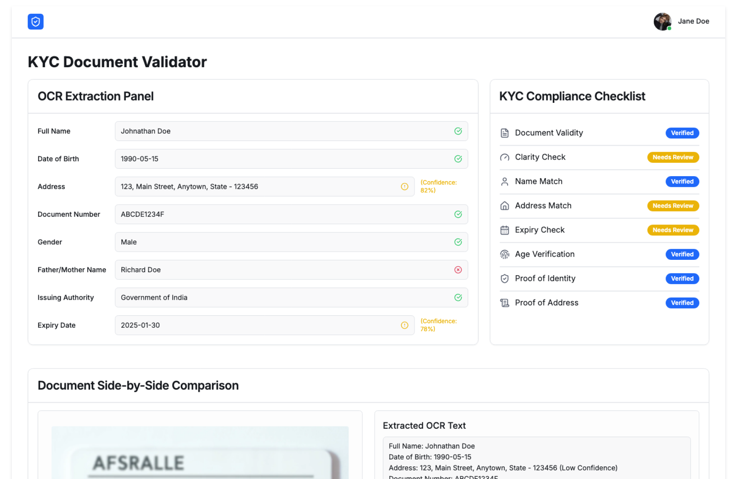The image size is (737, 479).
Task: Click the Full Name input field
Action: click(284, 131)
